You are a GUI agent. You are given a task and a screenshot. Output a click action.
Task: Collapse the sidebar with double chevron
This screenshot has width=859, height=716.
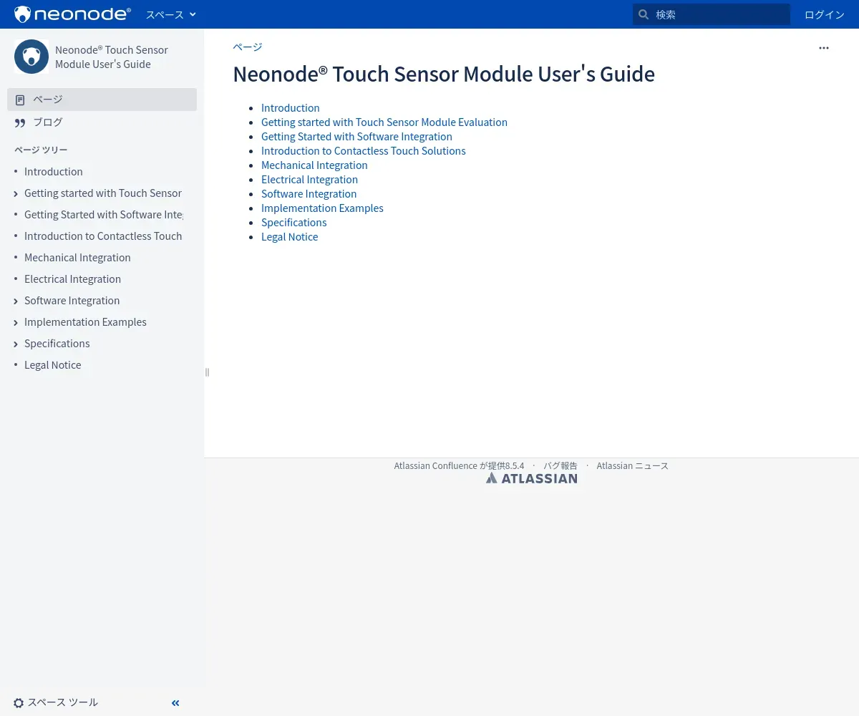175,703
